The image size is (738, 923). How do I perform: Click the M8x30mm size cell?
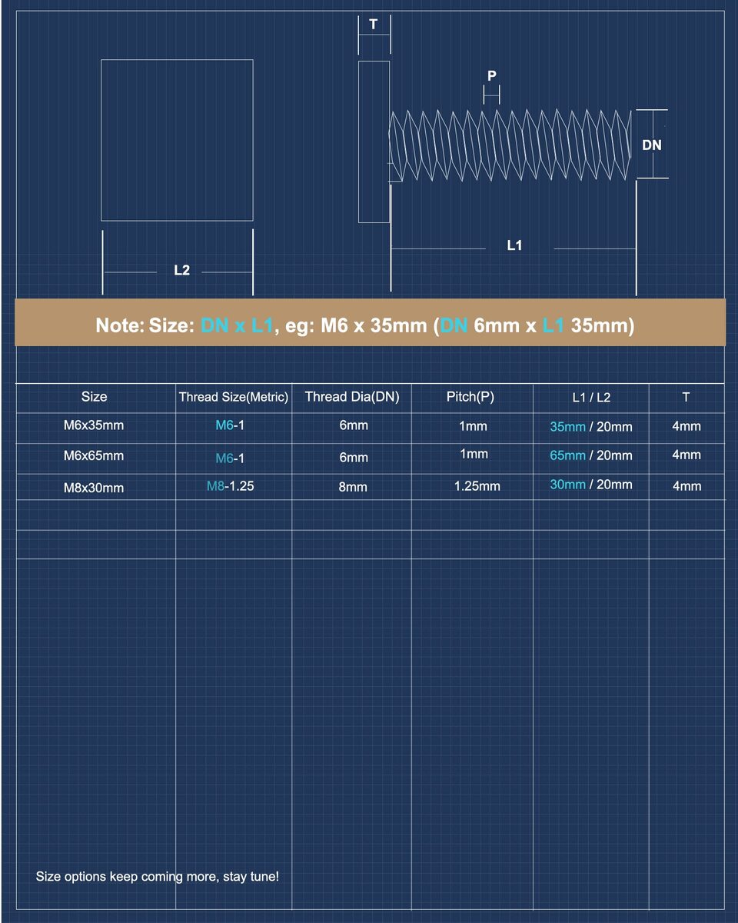coord(94,488)
